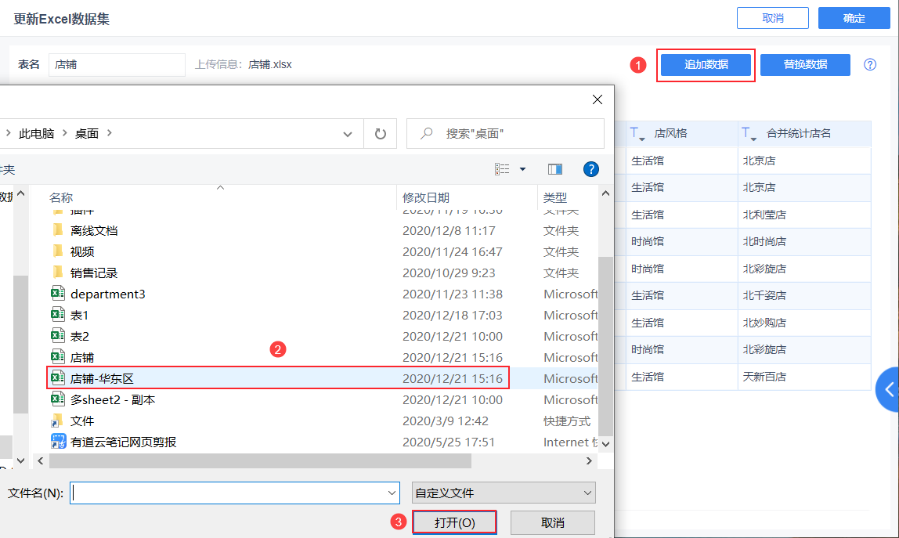Sort files by 名称 column
This screenshot has height=538, width=899.
tap(61, 198)
